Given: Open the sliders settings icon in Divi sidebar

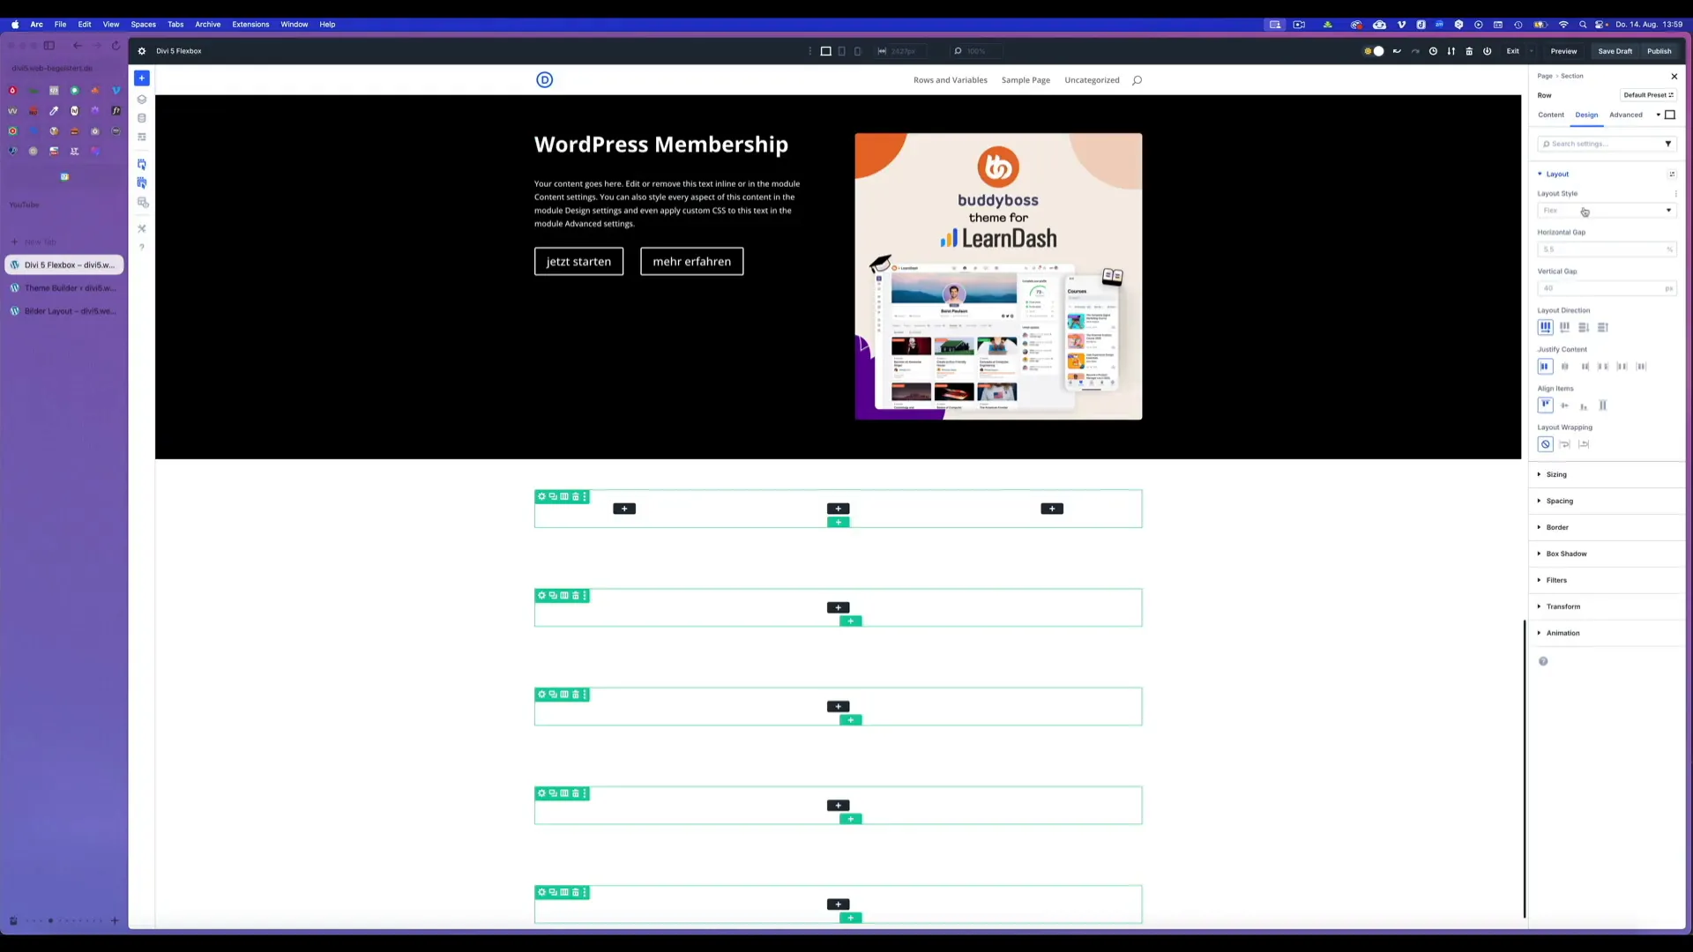Looking at the screenshot, I should click(141, 137).
